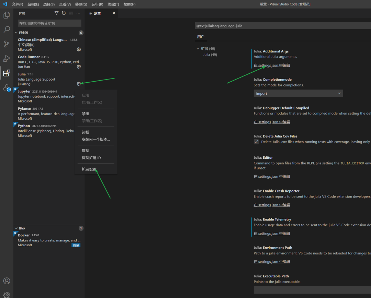Open extensions panel more actions menu
Image resolution: width=371 pixels, height=298 pixels.
tap(78, 13)
